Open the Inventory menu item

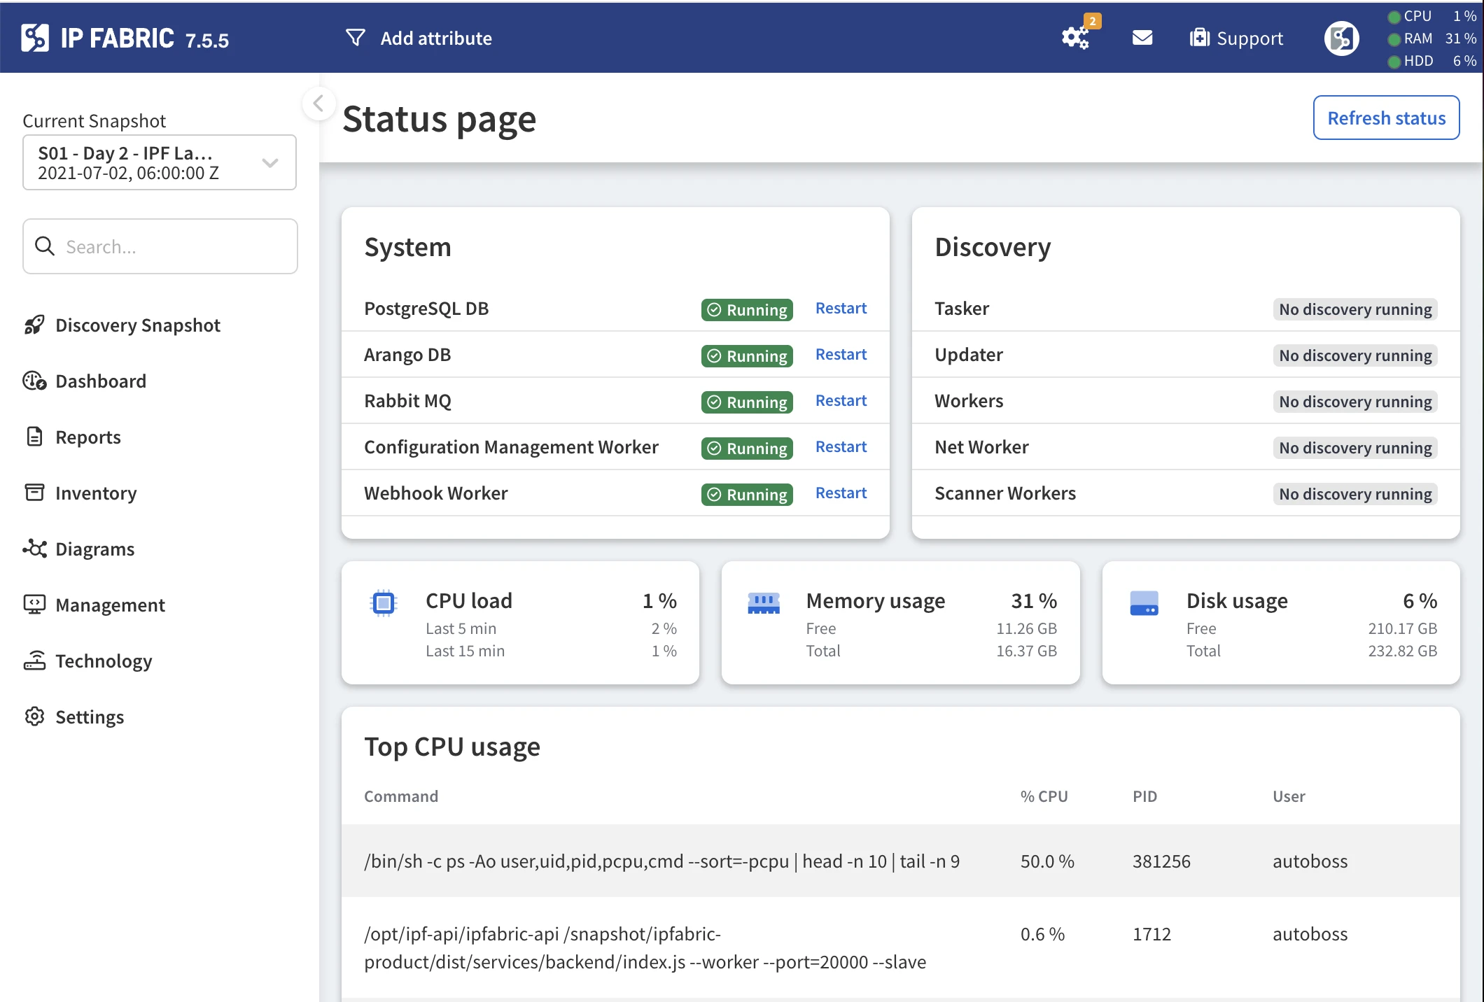(x=96, y=493)
